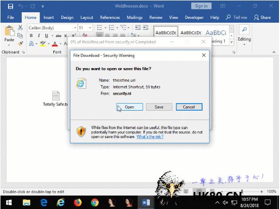Click the Bullets list icon
This screenshot has height=209, width=280.
point(100,27)
